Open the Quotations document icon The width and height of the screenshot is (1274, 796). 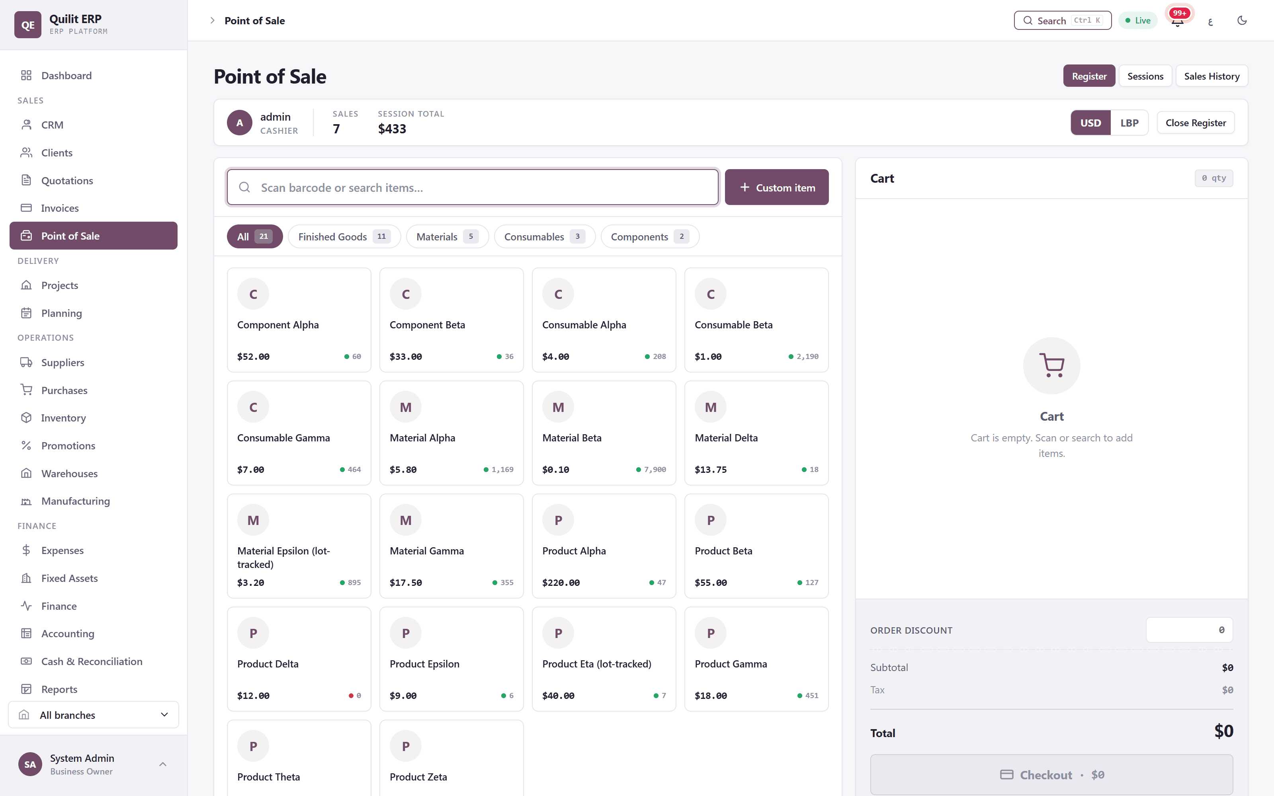[x=26, y=180]
